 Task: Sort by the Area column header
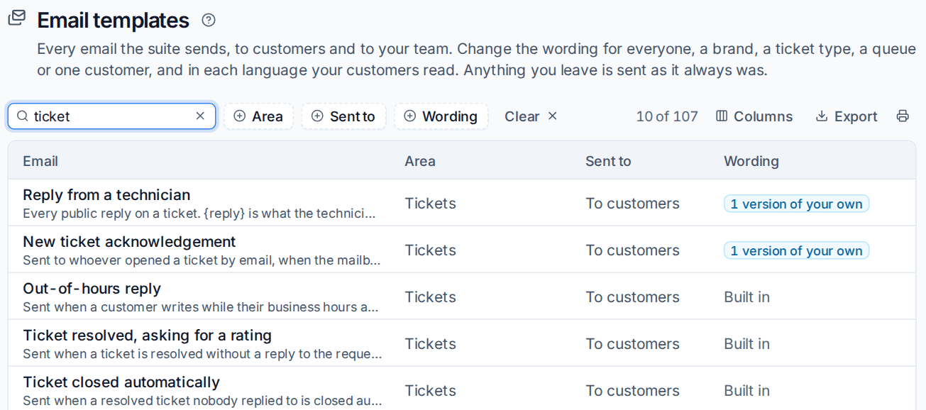pos(420,161)
